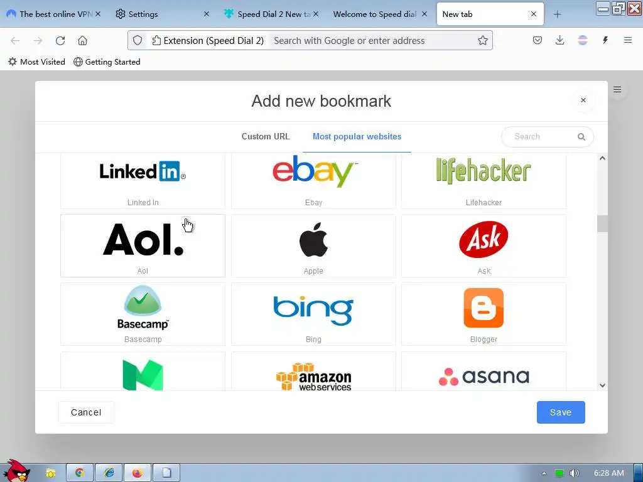Choose the Asana logo tile
Viewport: 643px width, 482px height.
tap(484, 371)
